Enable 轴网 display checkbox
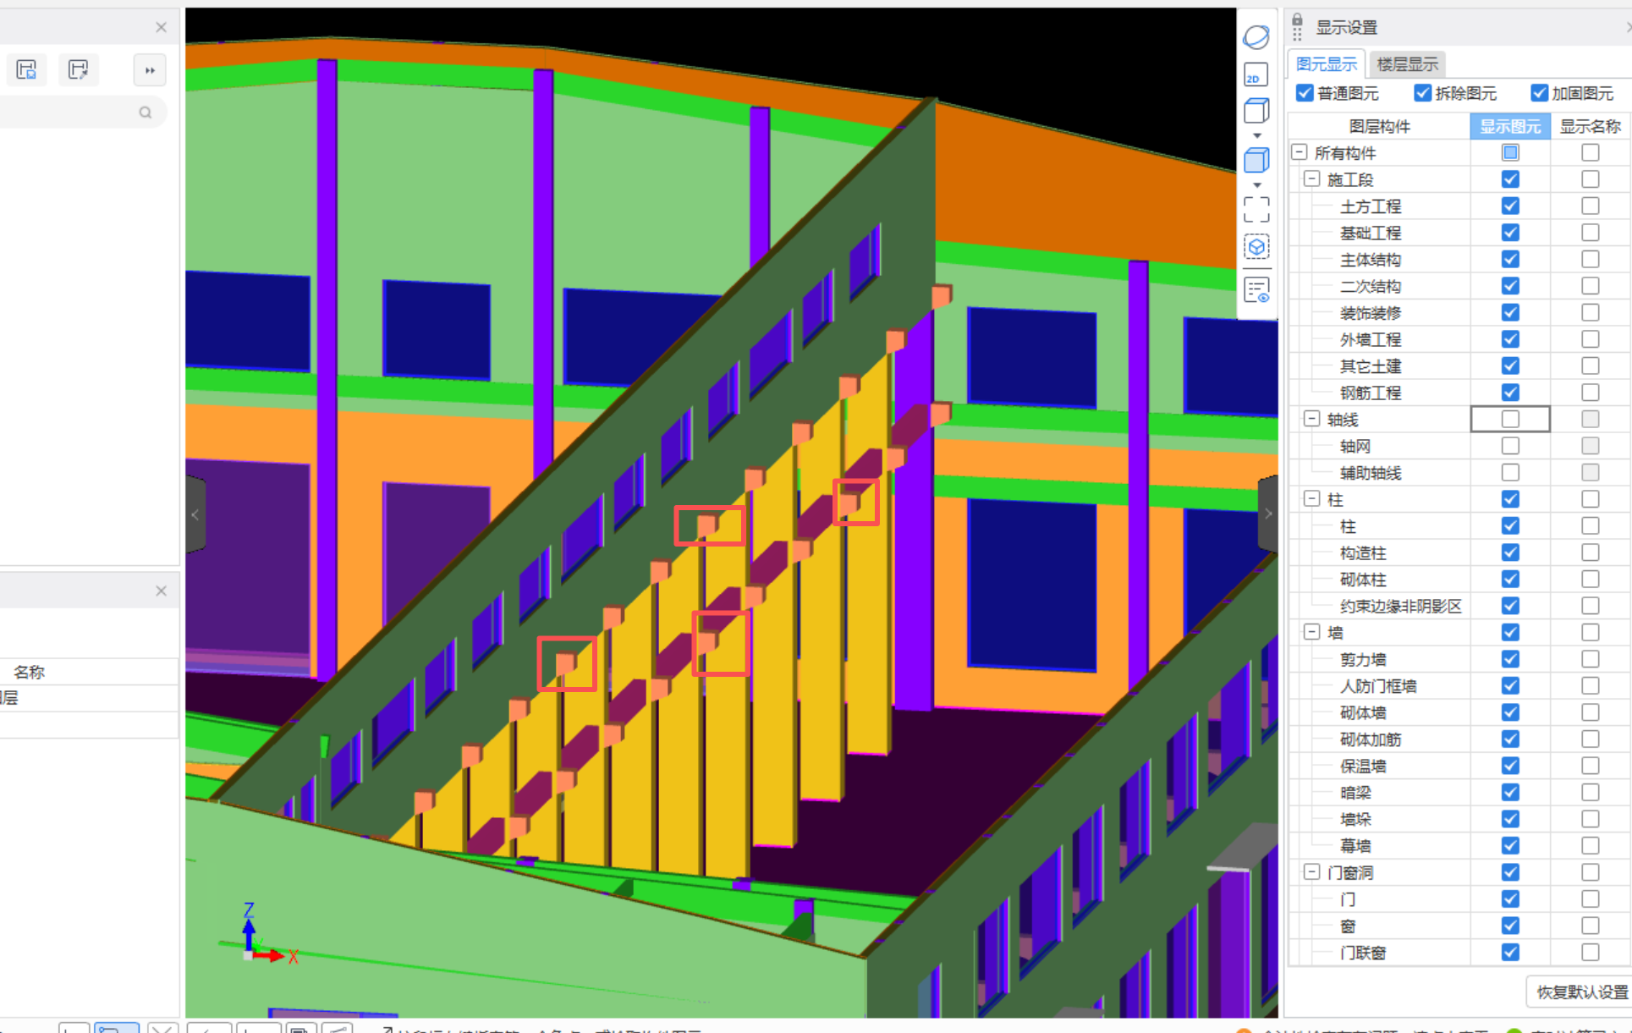 1509,446
